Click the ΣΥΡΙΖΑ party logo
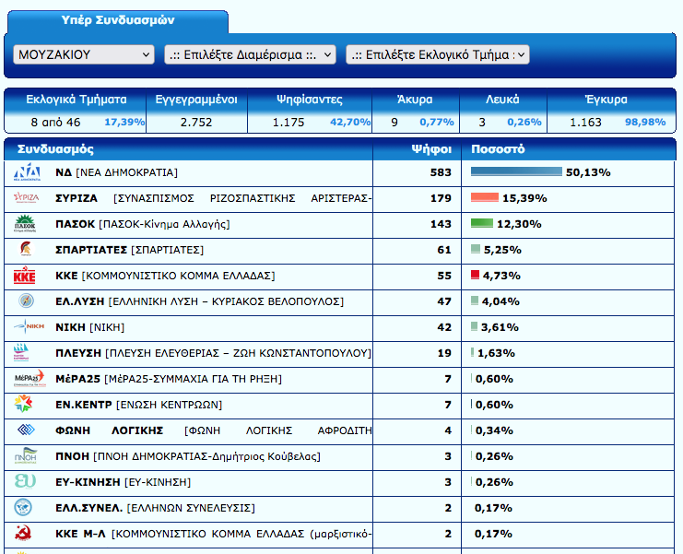This screenshot has width=683, height=554. click(x=25, y=198)
